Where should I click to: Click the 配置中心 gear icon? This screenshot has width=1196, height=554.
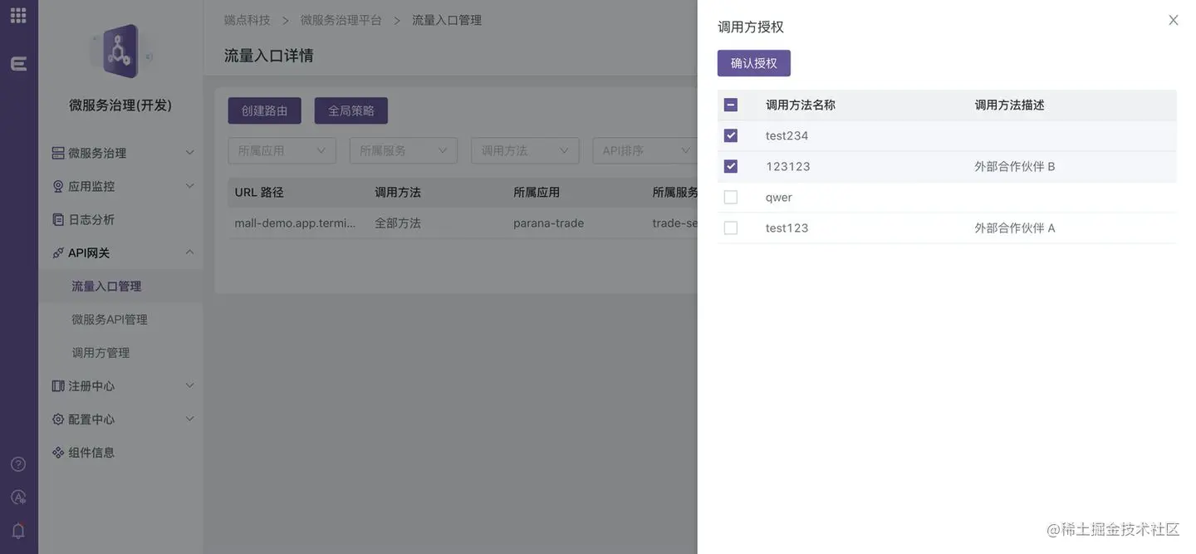(x=58, y=419)
